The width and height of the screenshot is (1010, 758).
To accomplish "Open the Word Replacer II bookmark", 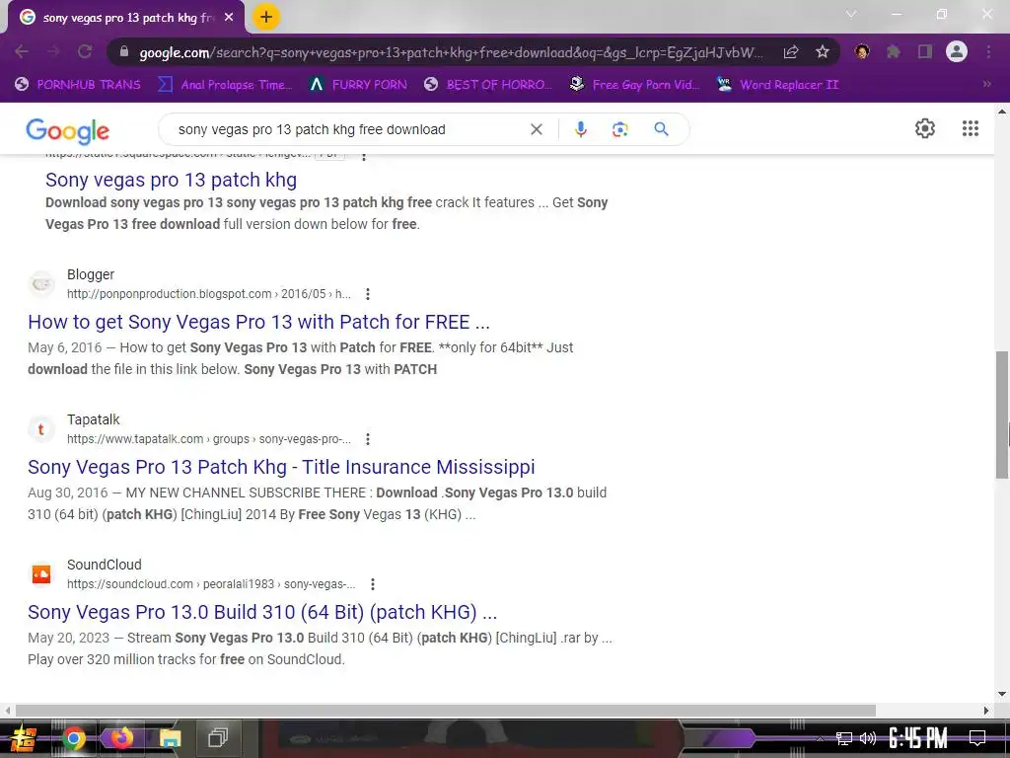I will 778,85.
